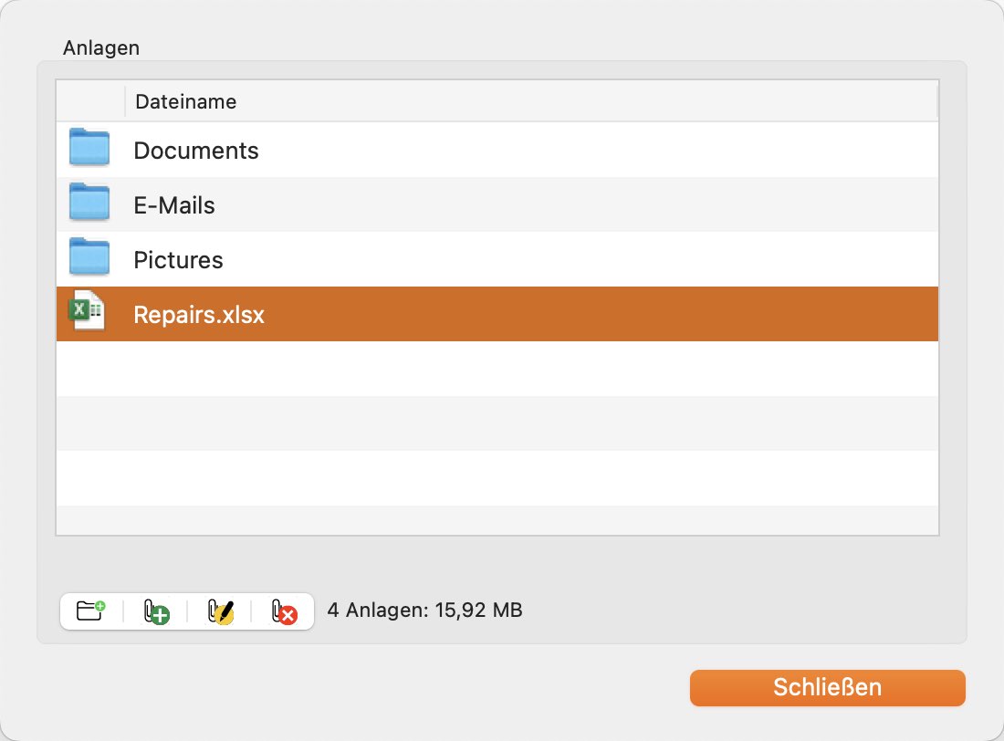Select the E-Mails folder icon
1004x741 pixels.
coord(89,202)
